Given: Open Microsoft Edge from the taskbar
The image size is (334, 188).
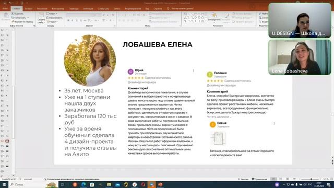Looking at the screenshot, I should (x=83, y=184).
